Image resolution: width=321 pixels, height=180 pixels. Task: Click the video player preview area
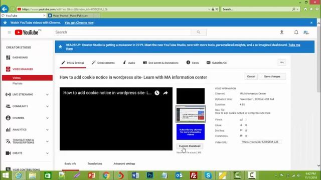click(x=116, y=119)
